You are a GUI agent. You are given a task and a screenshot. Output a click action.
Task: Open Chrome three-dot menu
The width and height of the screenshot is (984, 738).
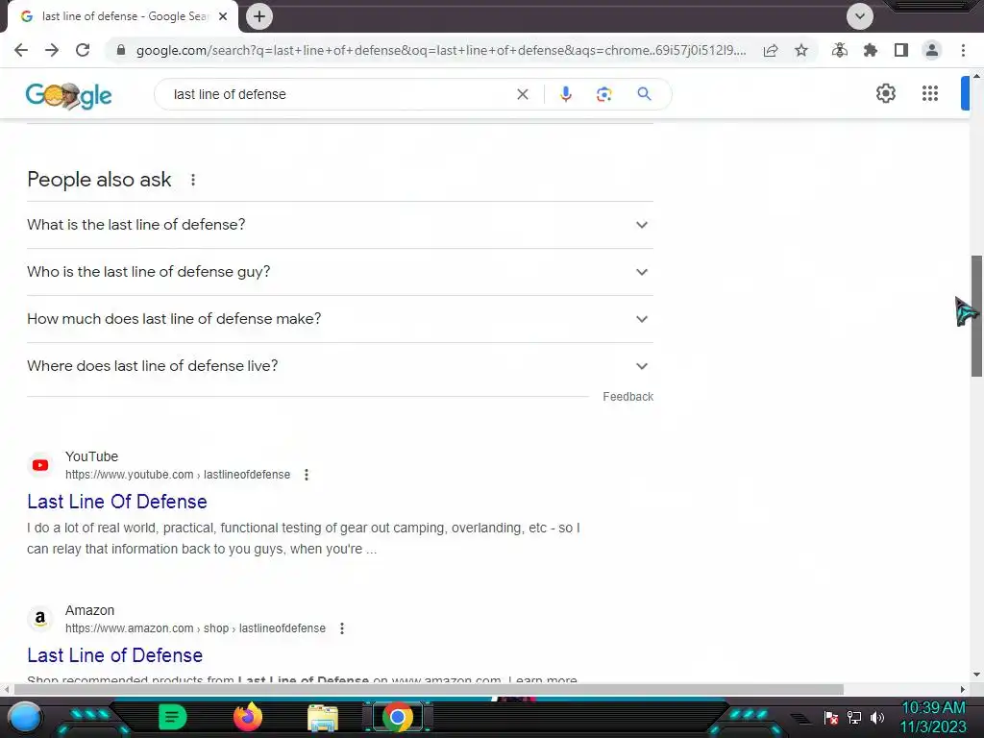pyautogui.click(x=963, y=50)
